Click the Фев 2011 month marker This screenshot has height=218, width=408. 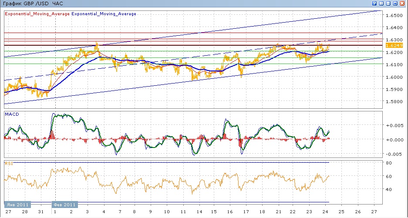click(x=65, y=205)
